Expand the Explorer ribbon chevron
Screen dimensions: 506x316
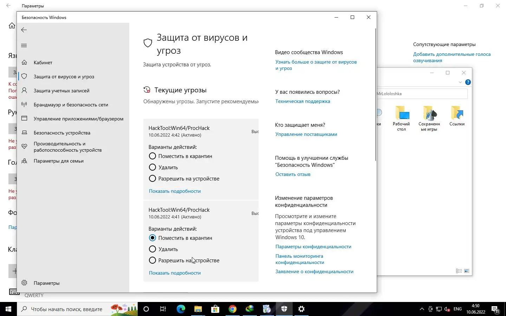coord(460,82)
